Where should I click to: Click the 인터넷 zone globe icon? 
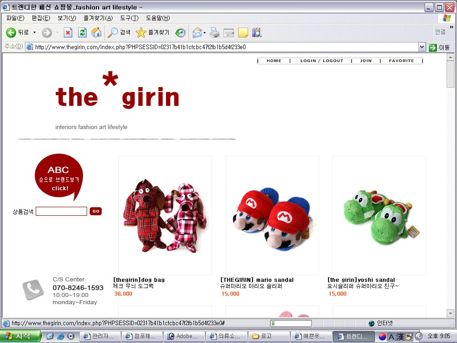coord(371,323)
